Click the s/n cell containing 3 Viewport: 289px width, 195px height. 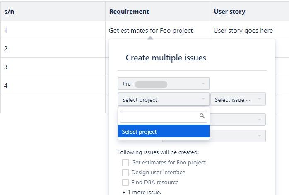[x=53, y=67]
